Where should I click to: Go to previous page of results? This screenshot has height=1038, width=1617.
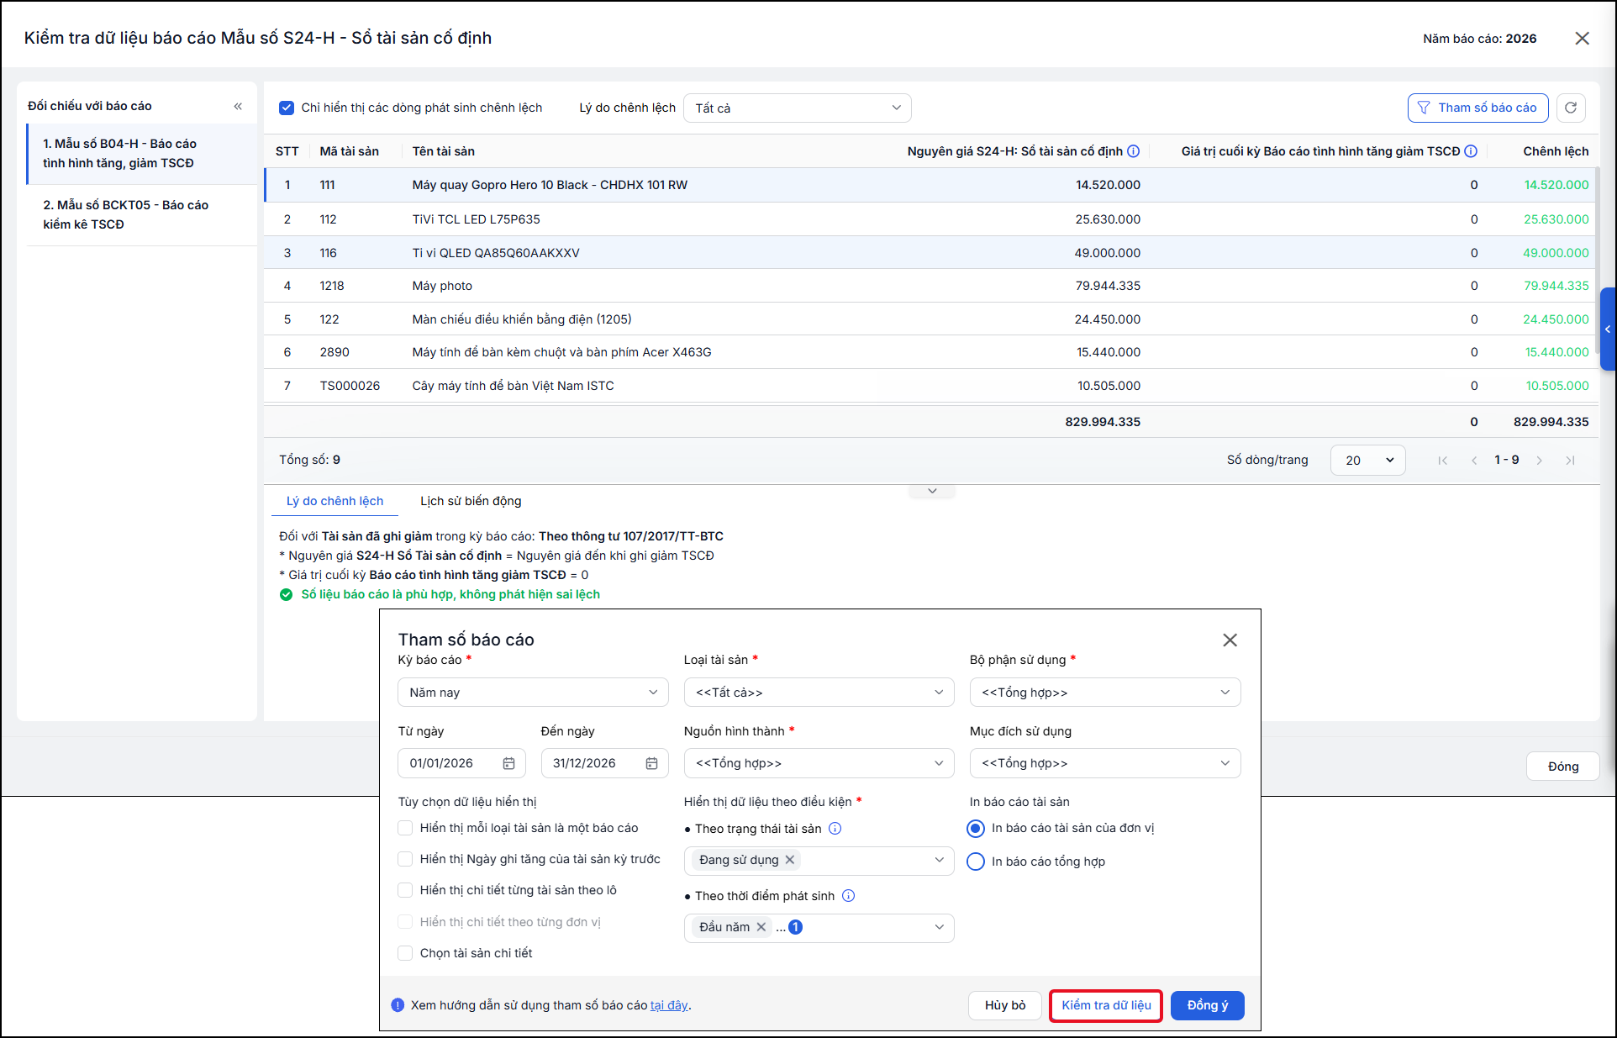[1474, 461]
